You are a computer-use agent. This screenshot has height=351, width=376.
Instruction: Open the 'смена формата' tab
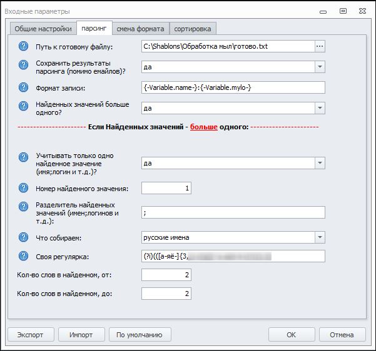click(141, 29)
